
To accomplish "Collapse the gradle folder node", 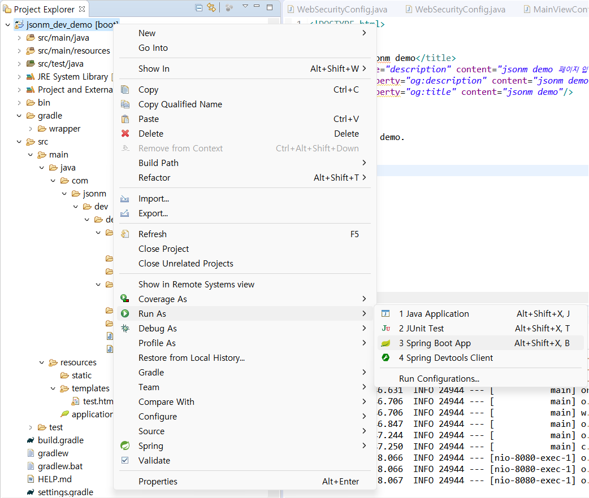I will [19, 116].
